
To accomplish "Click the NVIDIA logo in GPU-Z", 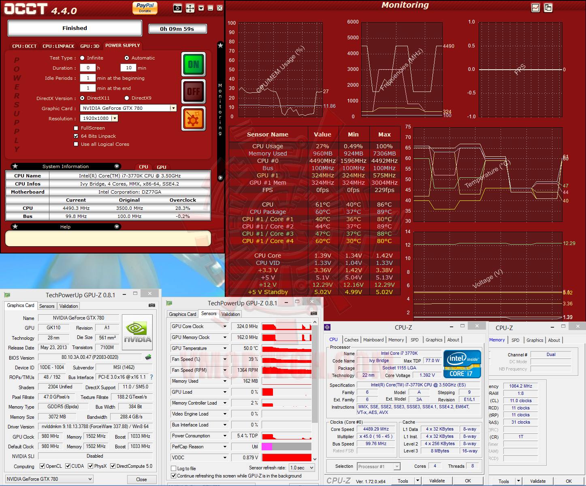I will tap(138, 332).
